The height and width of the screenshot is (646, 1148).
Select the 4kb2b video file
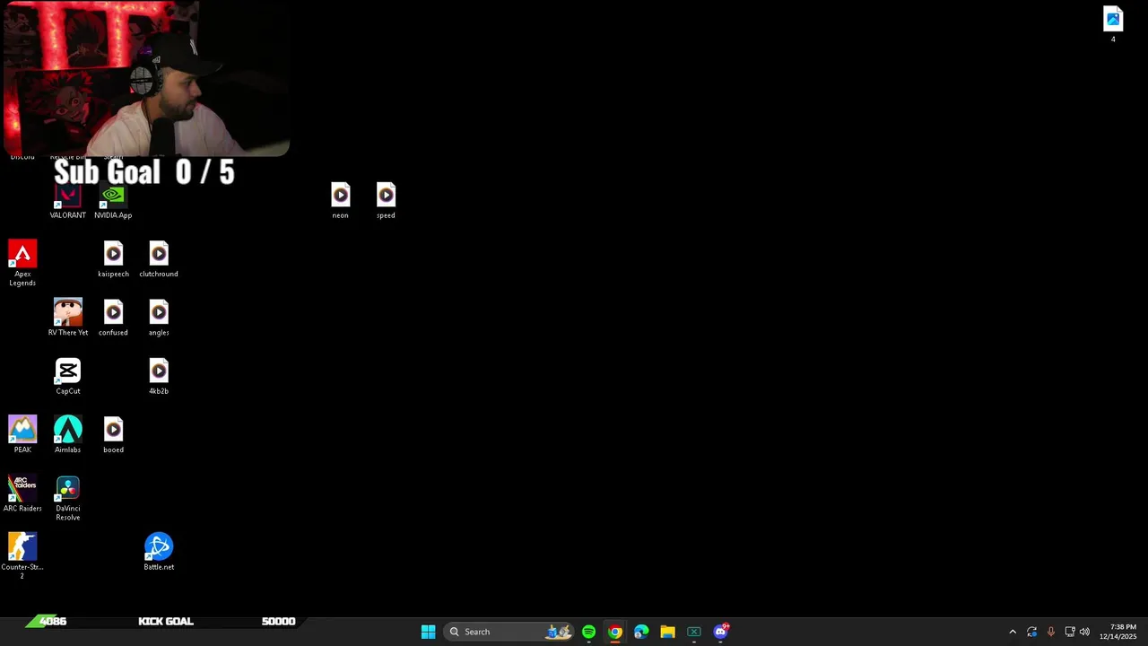tap(159, 377)
